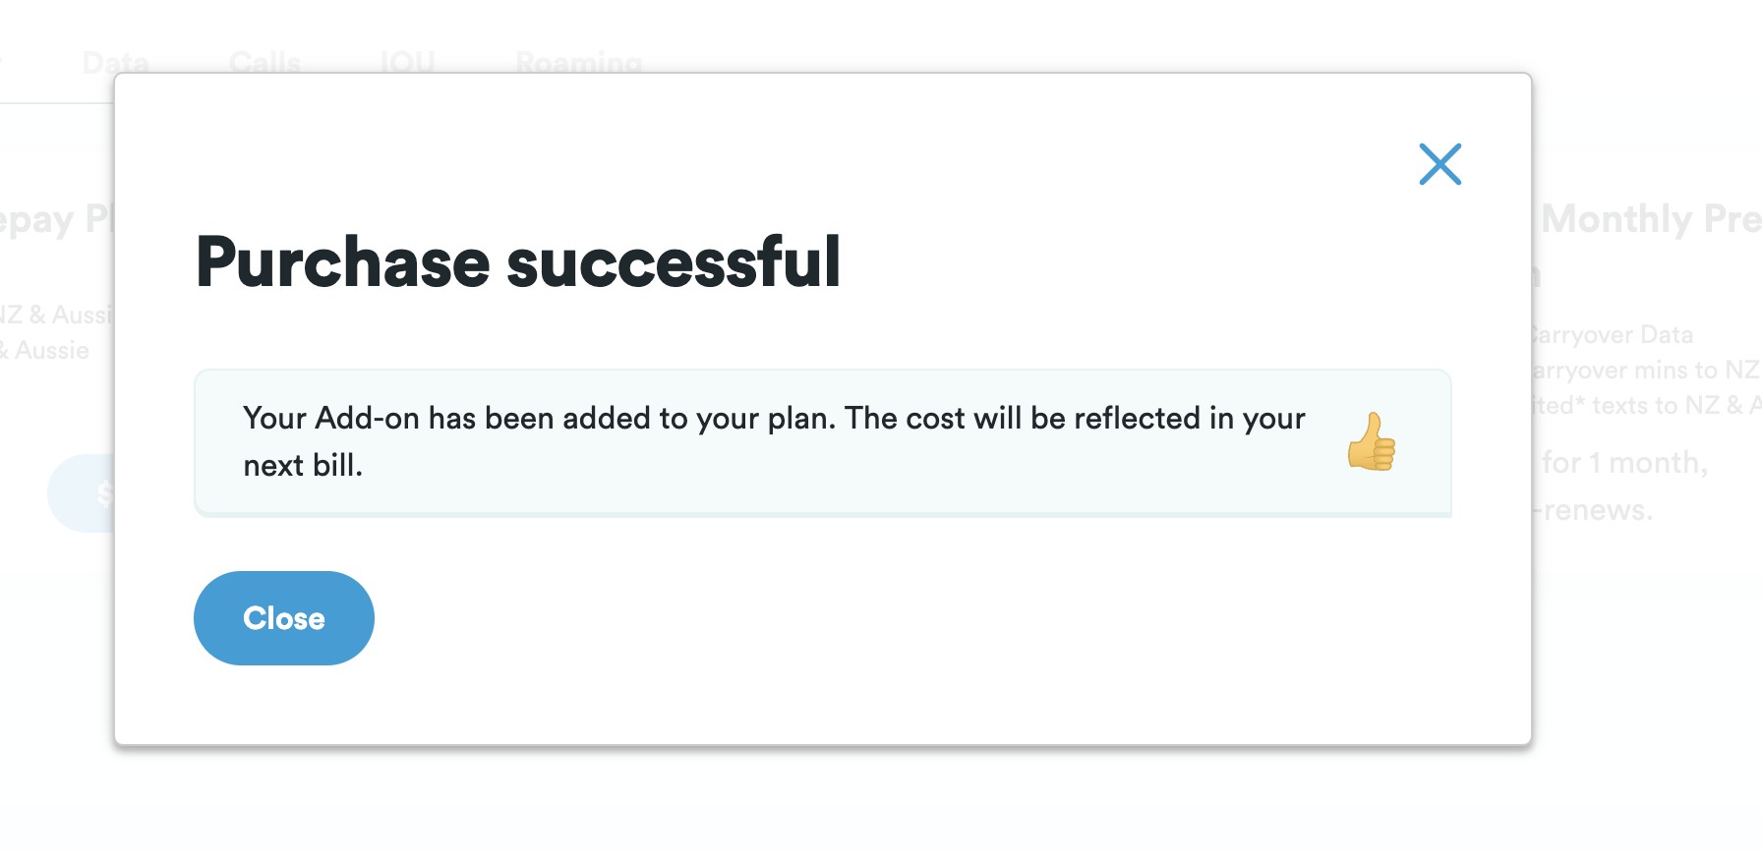This screenshot has height=861, width=1762.
Task: Click the dimmed backdrop below the dialog
Action: (822, 804)
